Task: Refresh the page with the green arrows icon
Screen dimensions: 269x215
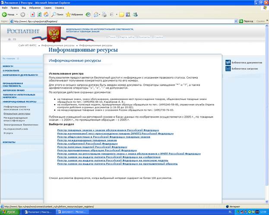Action: coord(39,15)
